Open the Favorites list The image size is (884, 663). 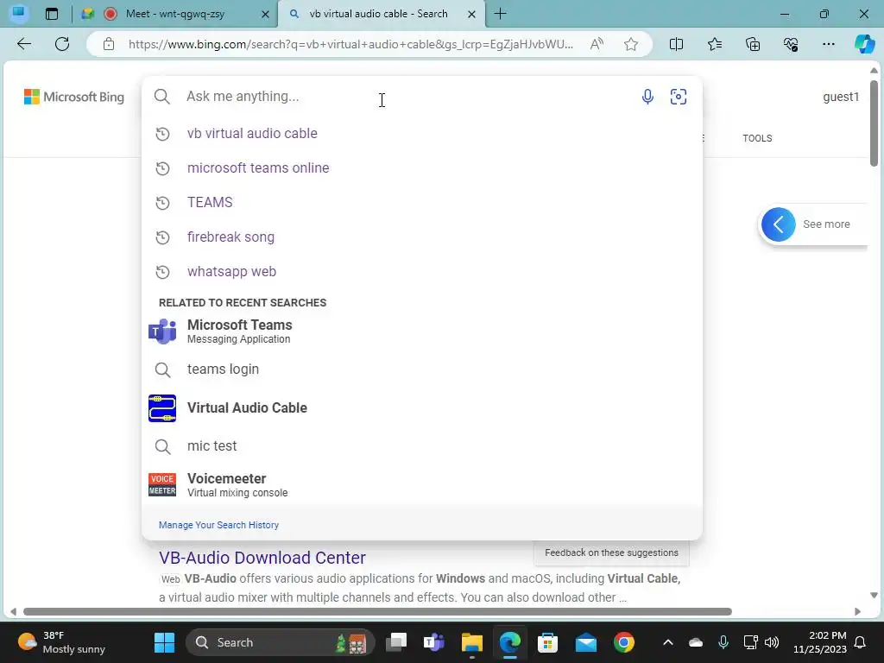click(714, 44)
